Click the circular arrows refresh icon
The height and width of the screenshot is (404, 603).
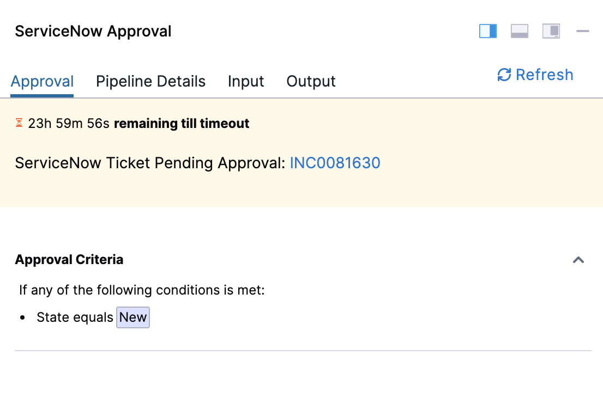(x=504, y=75)
